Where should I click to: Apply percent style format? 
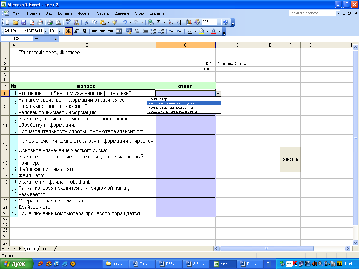point(137,31)
